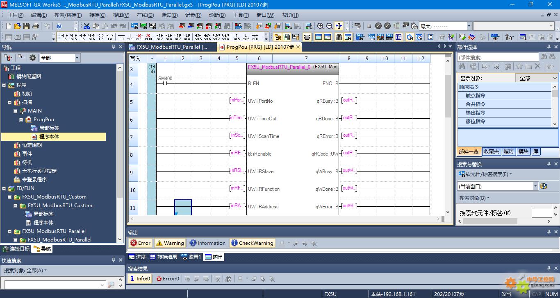Viewport: 560px width, 298px height.
Task: Open the 转换(C) menu
Action: point(97,15)
